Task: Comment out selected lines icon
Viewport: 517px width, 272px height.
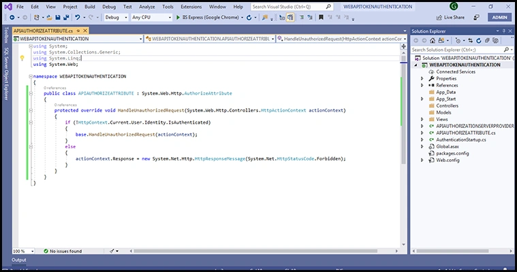Action: (x=302, y=18)
